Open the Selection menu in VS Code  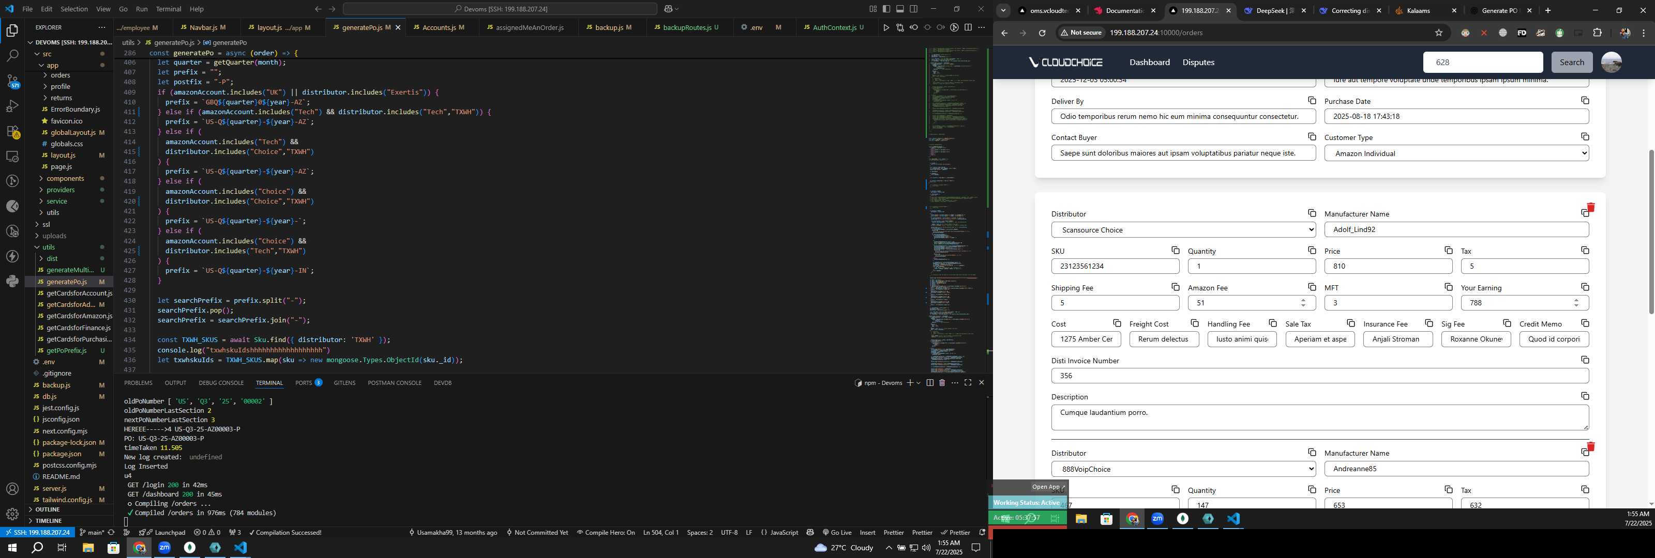pyautogui.click(x=74, y=9)
